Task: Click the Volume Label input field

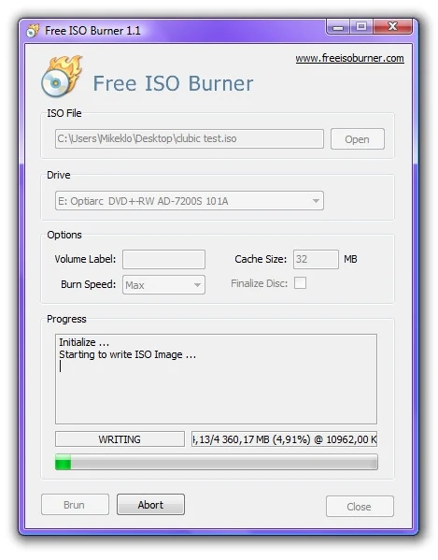Action: [x=163, y=259]
